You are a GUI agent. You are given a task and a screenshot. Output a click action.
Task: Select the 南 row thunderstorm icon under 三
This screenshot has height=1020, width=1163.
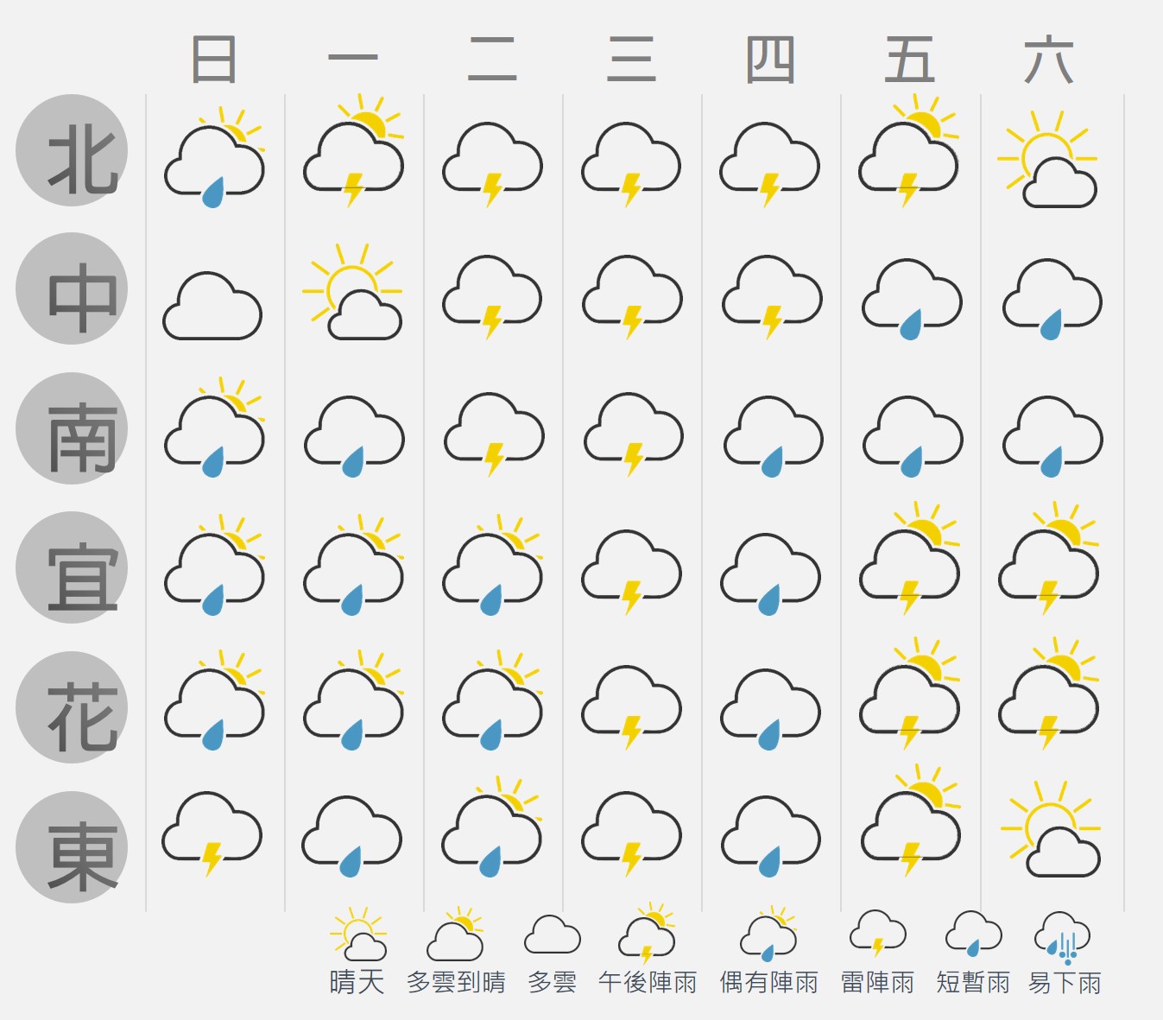[x=634, y=434]
